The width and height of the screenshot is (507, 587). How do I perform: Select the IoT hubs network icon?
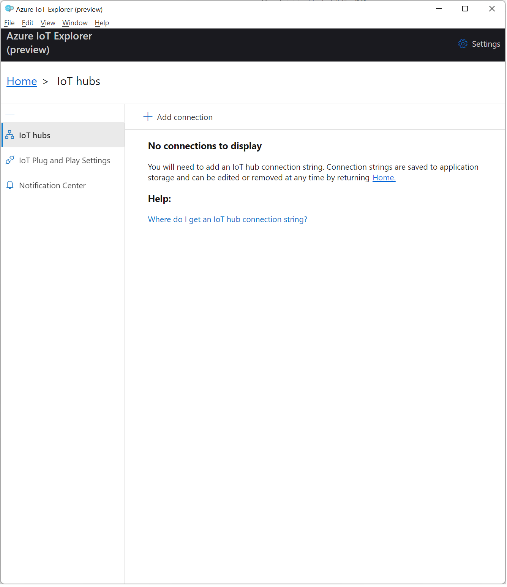10,135
